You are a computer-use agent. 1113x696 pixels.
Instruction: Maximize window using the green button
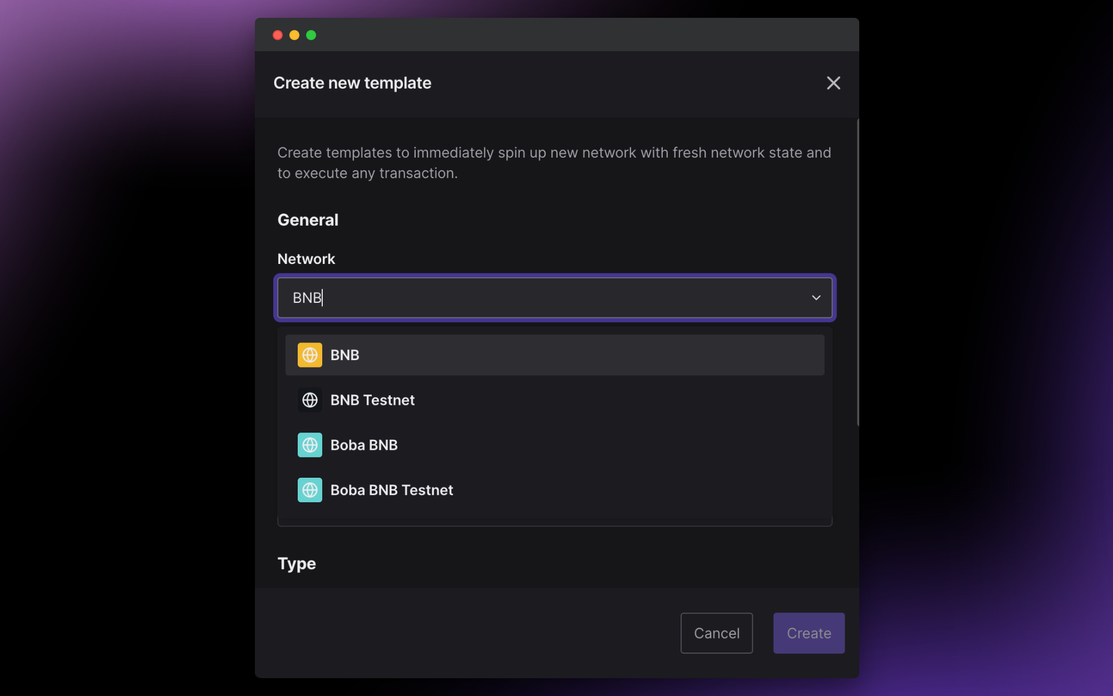point(311,35)
